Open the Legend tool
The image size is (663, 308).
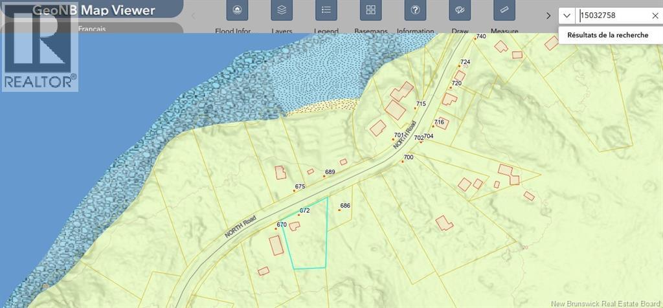[x=326, y=10]
